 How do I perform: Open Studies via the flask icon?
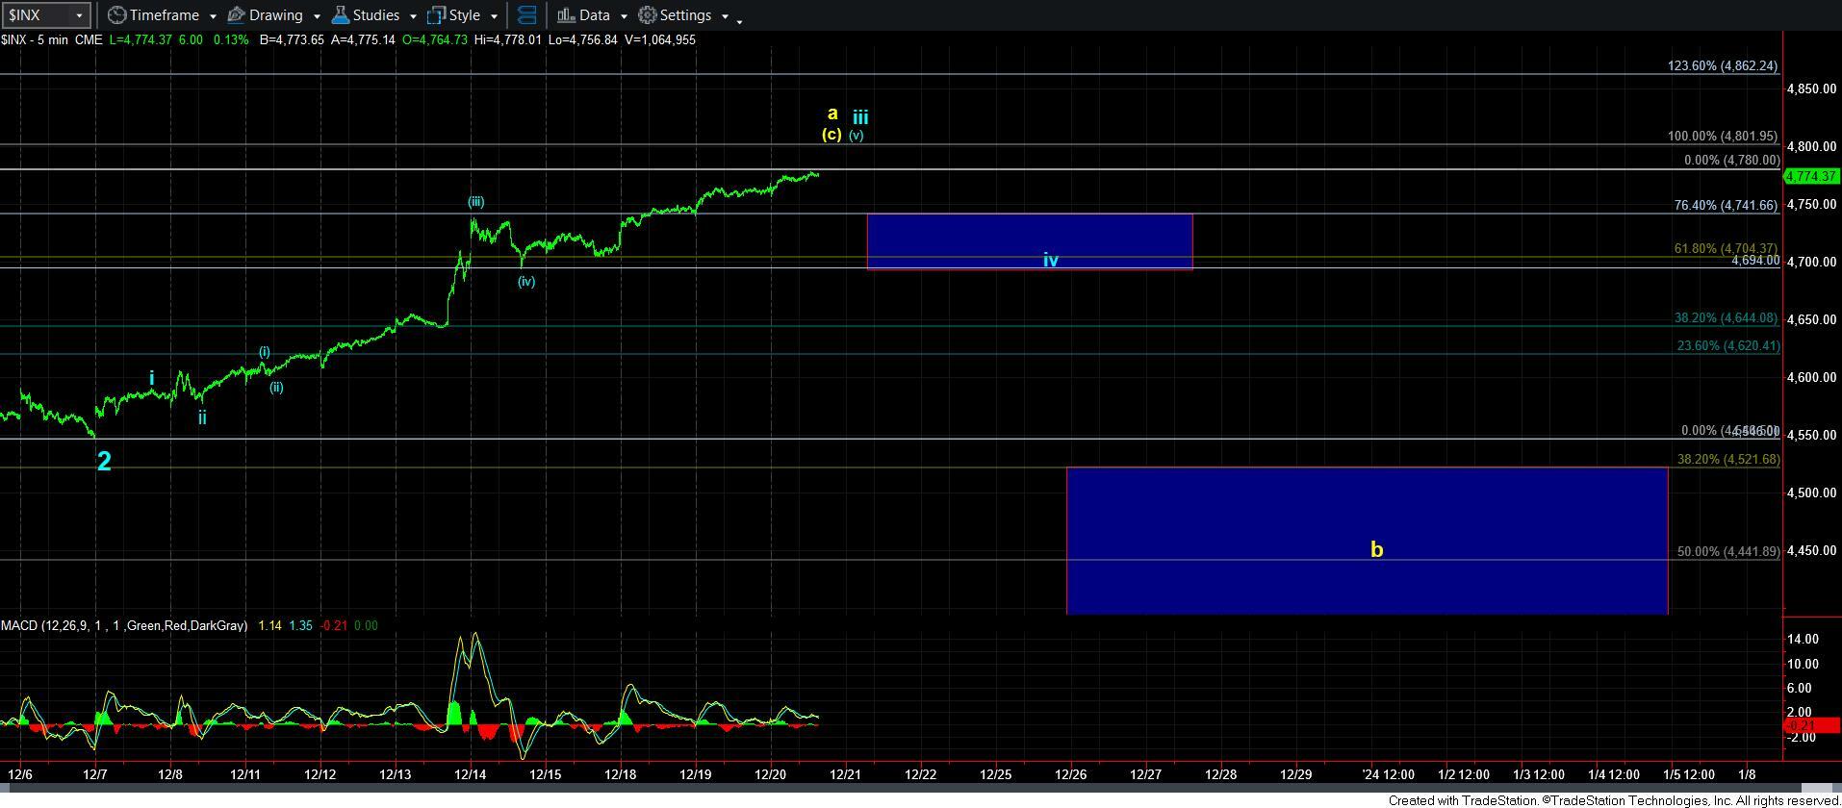pyautogui.click(x=340, y=15)
